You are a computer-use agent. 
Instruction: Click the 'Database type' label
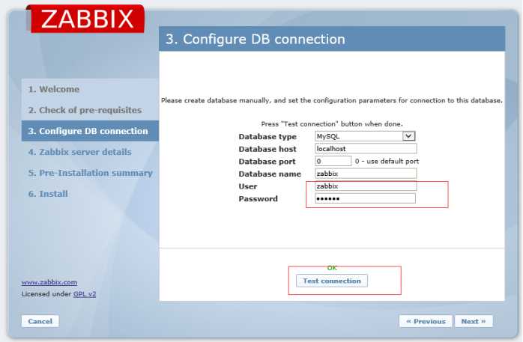click(267, 136)
